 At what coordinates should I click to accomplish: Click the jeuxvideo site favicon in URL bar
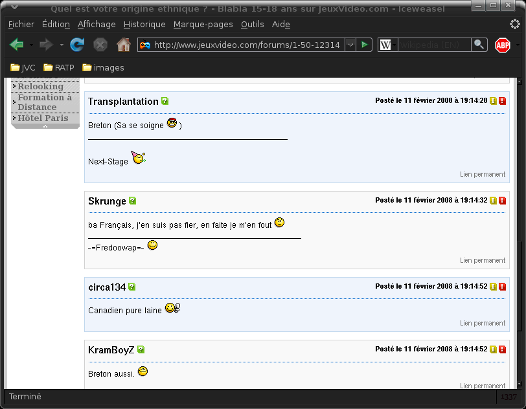[145, 45]
